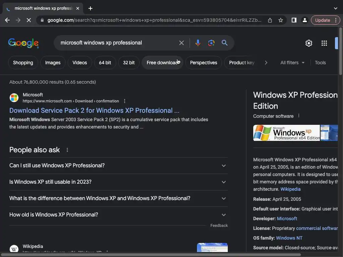Click the vertical page scrollbar

[341, 52]
